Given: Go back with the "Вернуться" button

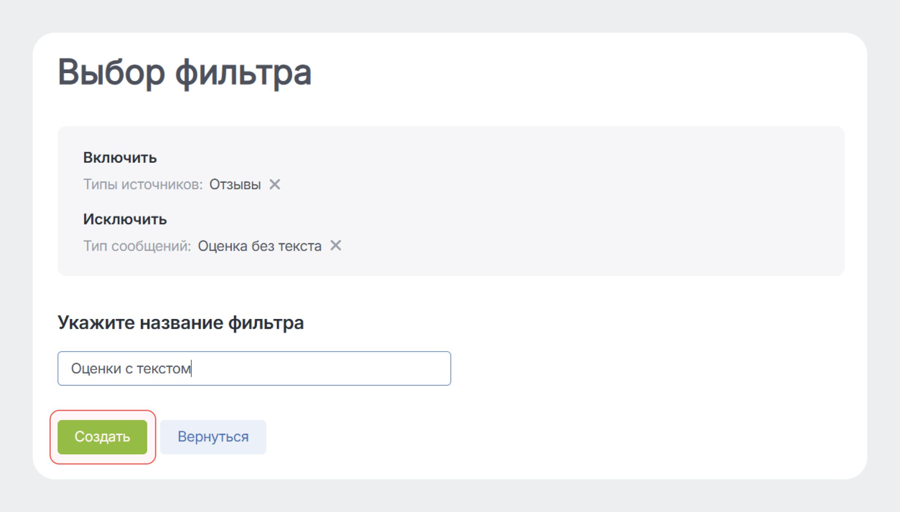Looking at the screenshot, I should pos(213,437).
